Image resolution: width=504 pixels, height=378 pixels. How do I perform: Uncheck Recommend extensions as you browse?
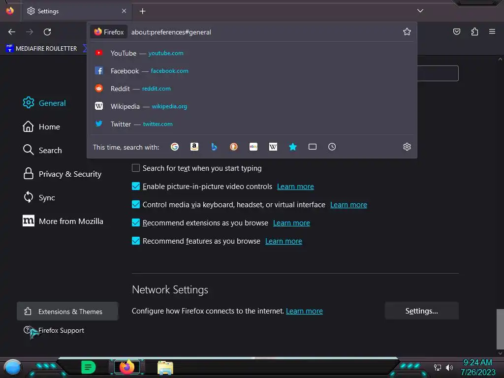click(136, 222)
